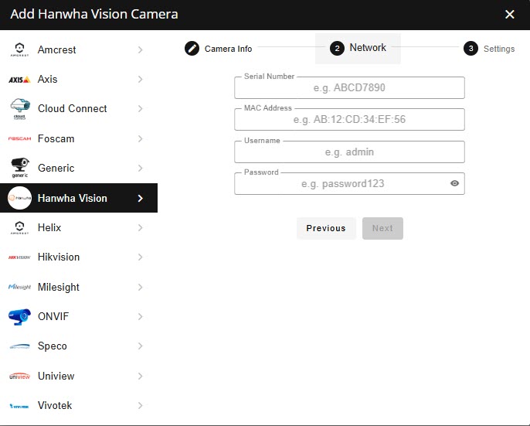The height and width of the screenshot is (426, 530).
Task: Go to Camera Info step
Action: click(219, 49)
